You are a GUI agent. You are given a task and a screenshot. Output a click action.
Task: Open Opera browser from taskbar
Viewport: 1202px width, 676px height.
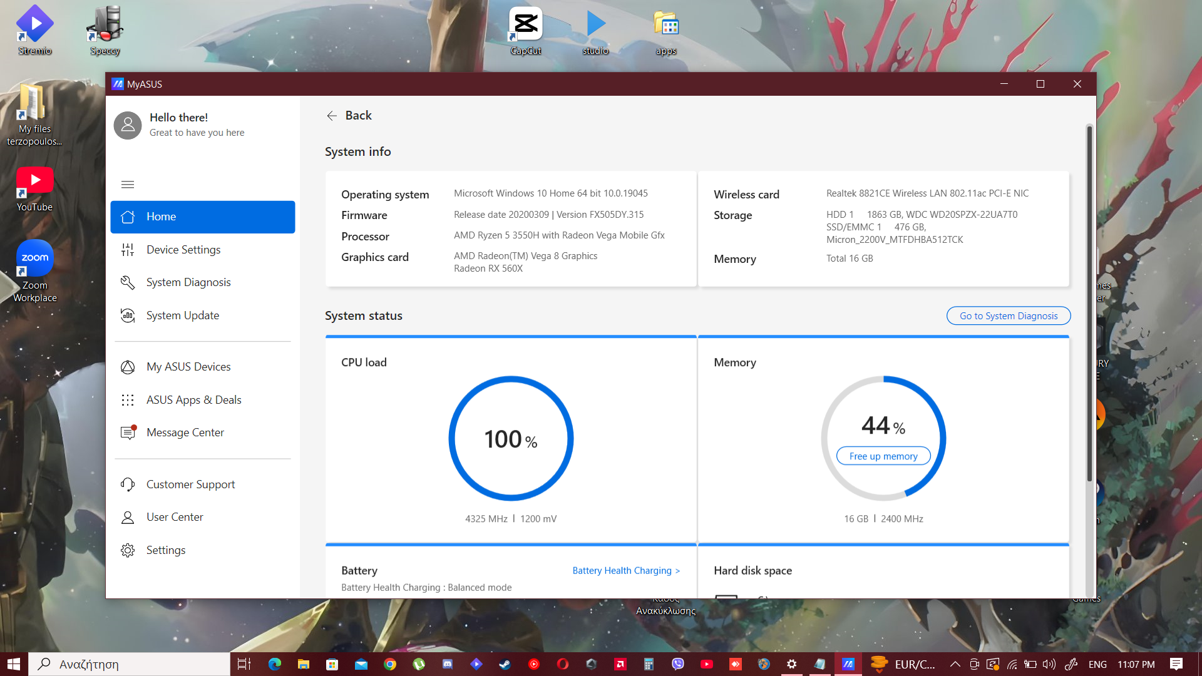(x=563, y=664)
